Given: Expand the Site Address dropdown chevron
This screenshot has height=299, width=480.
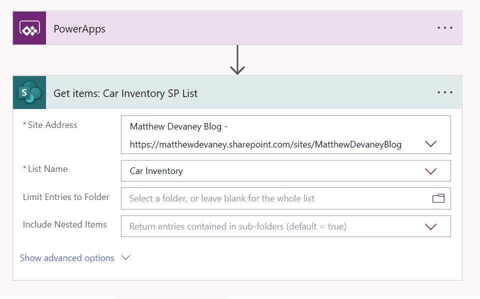Looking at the screenshot, I should (x=430, y=144).
